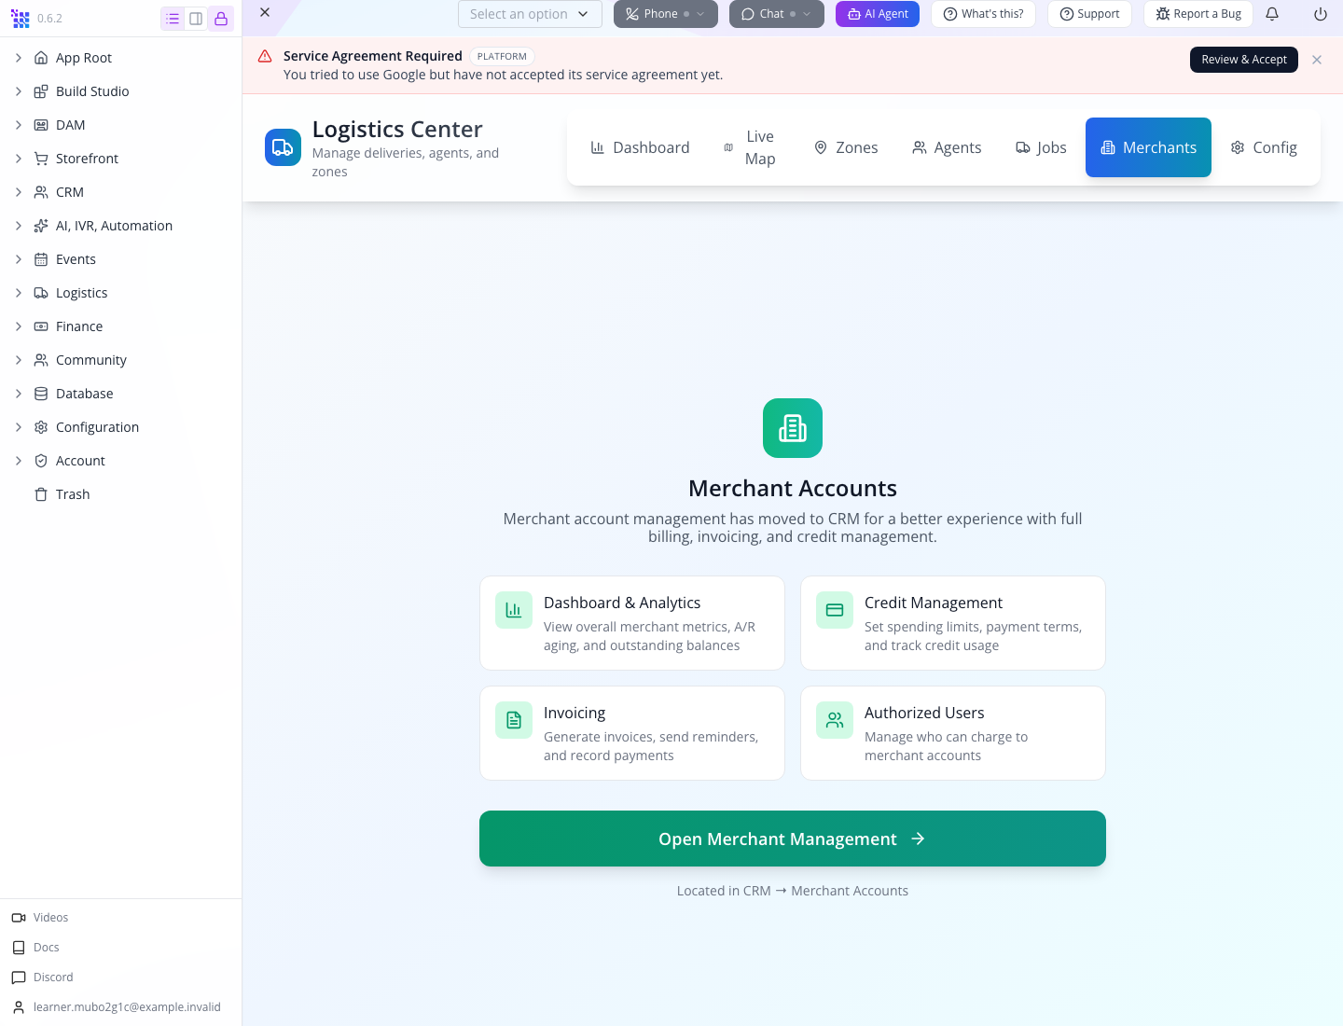
Task: Expand the App Root tree item
Action: [19, 58]
